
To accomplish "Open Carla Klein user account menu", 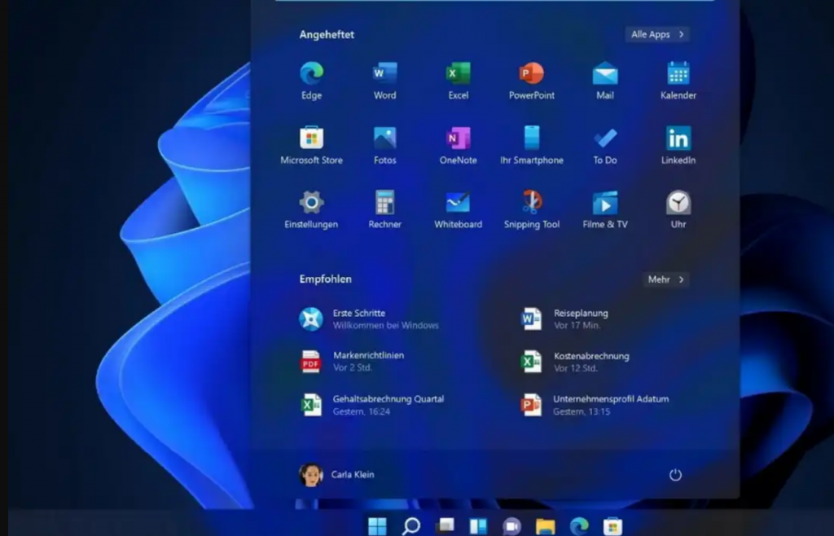I will [x=337, y=475].
